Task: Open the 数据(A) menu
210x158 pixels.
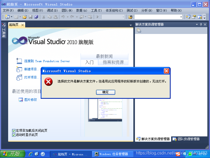Action: [82, 10]
